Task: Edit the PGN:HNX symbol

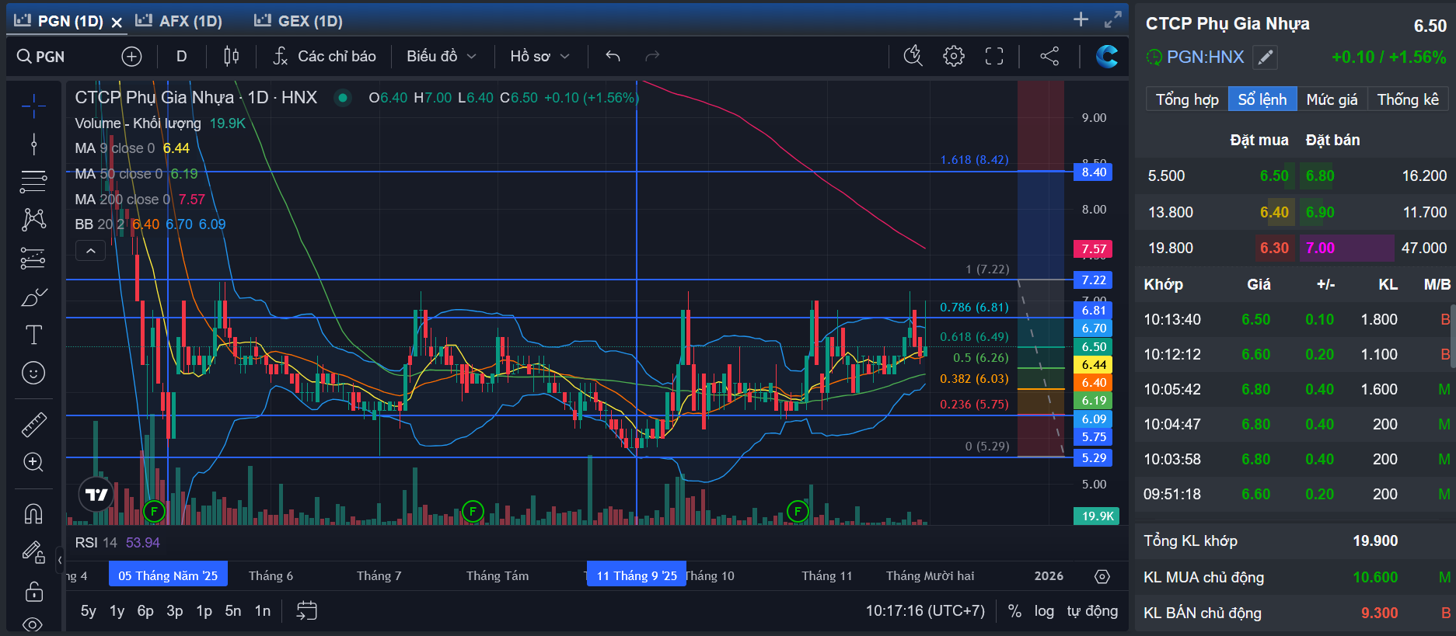Action: [1266, 57]
